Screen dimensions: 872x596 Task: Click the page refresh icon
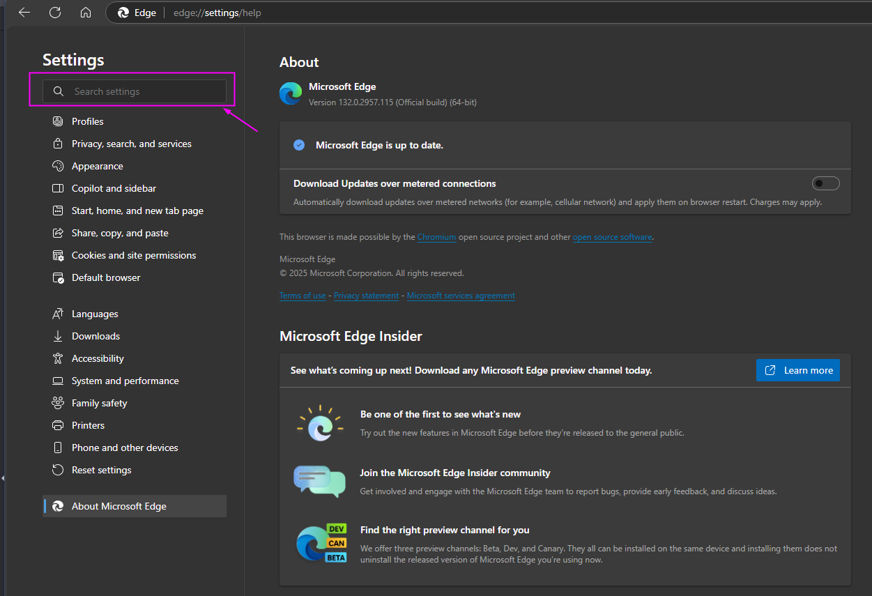click(x=55, y=13)
